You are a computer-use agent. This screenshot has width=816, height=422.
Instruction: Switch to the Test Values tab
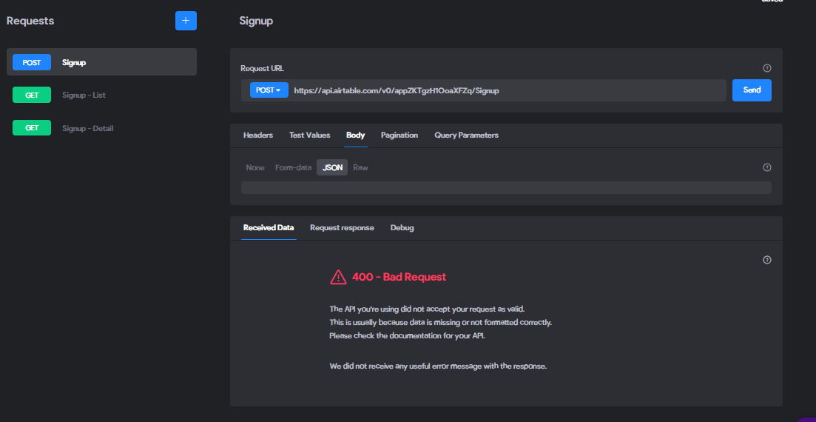tap(310, 135)
